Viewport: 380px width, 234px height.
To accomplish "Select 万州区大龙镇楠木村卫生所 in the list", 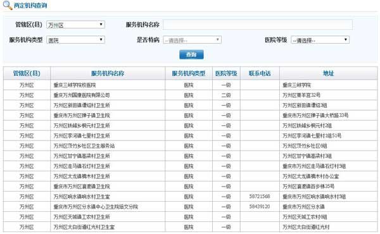I will pos(82,176).
